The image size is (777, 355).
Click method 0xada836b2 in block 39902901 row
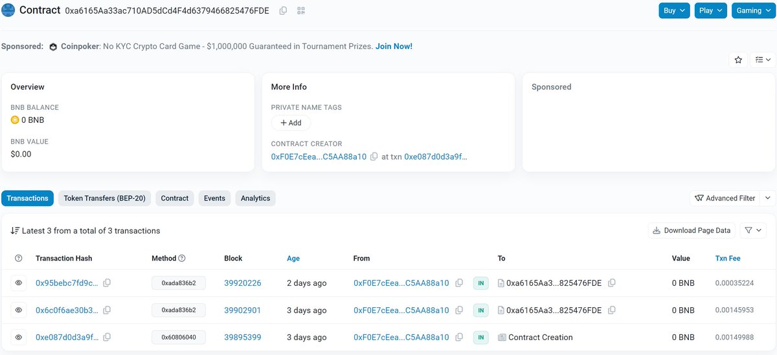(x=179, y=310)
